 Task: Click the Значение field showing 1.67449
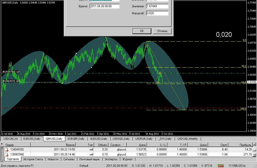[x=157, y=6]
